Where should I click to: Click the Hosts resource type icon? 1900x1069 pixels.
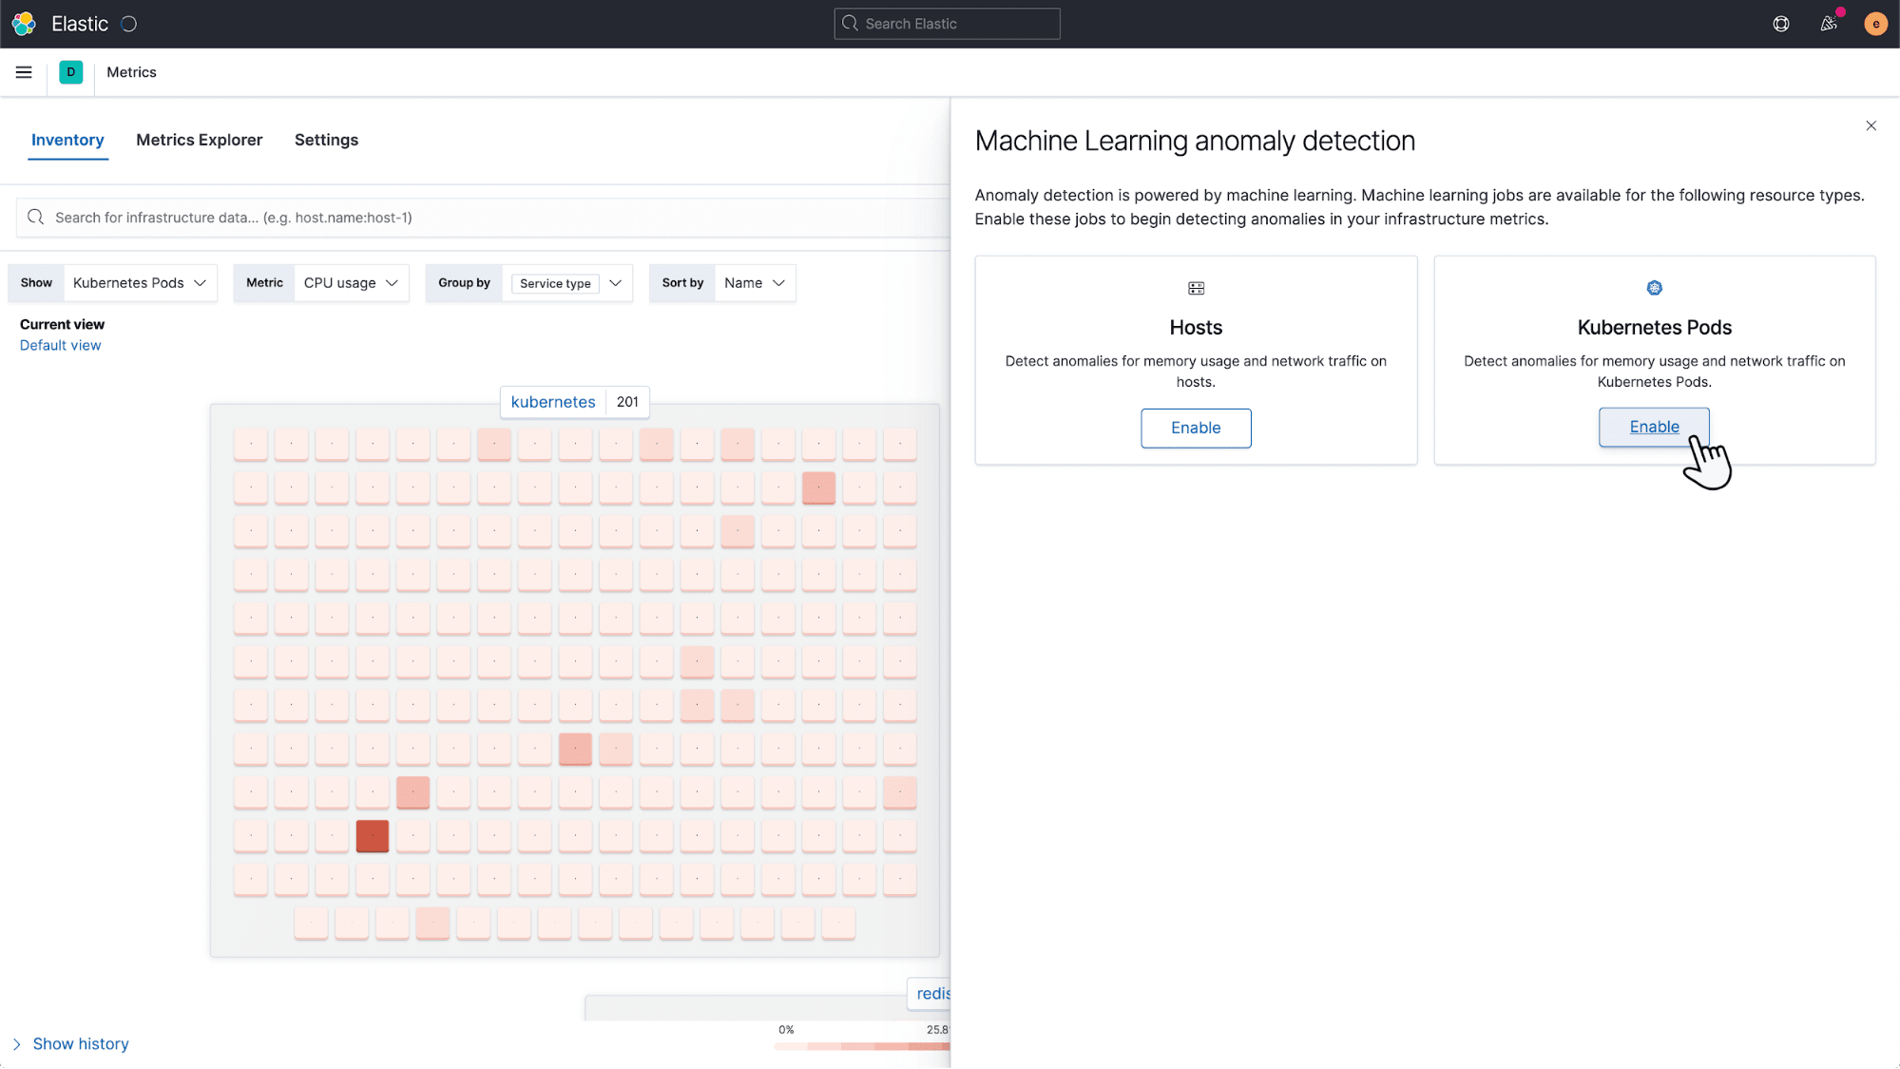[1196, 288]
